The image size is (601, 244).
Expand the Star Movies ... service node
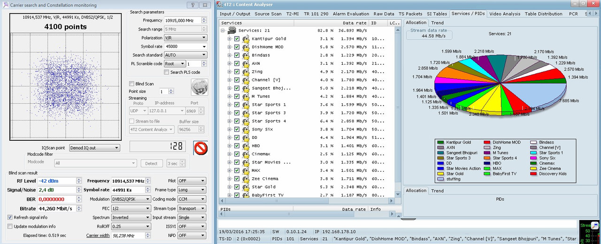pos(230,162)
